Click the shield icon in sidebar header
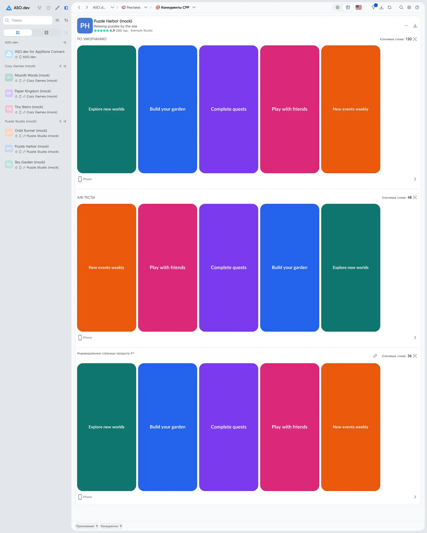The height and width of the screenshot is (533, 427). 48,8
